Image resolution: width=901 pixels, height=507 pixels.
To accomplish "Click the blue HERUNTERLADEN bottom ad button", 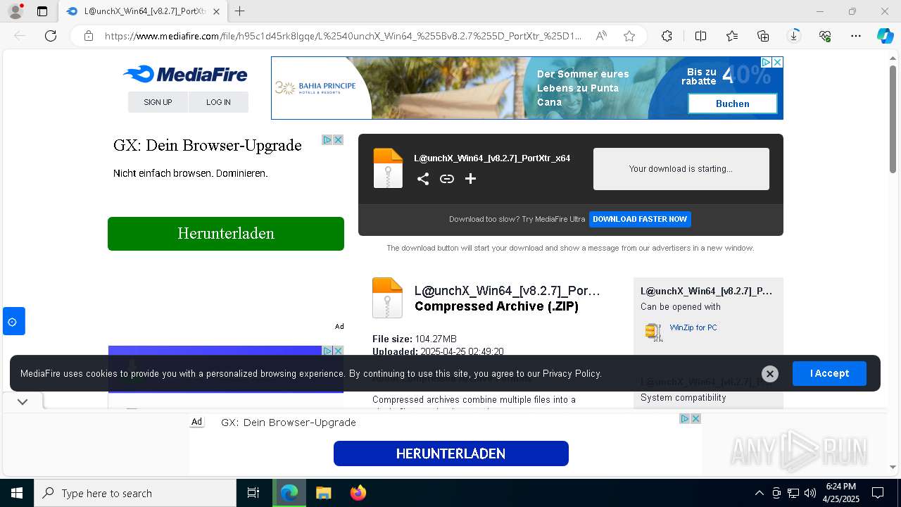I will (x=450, y=453).
